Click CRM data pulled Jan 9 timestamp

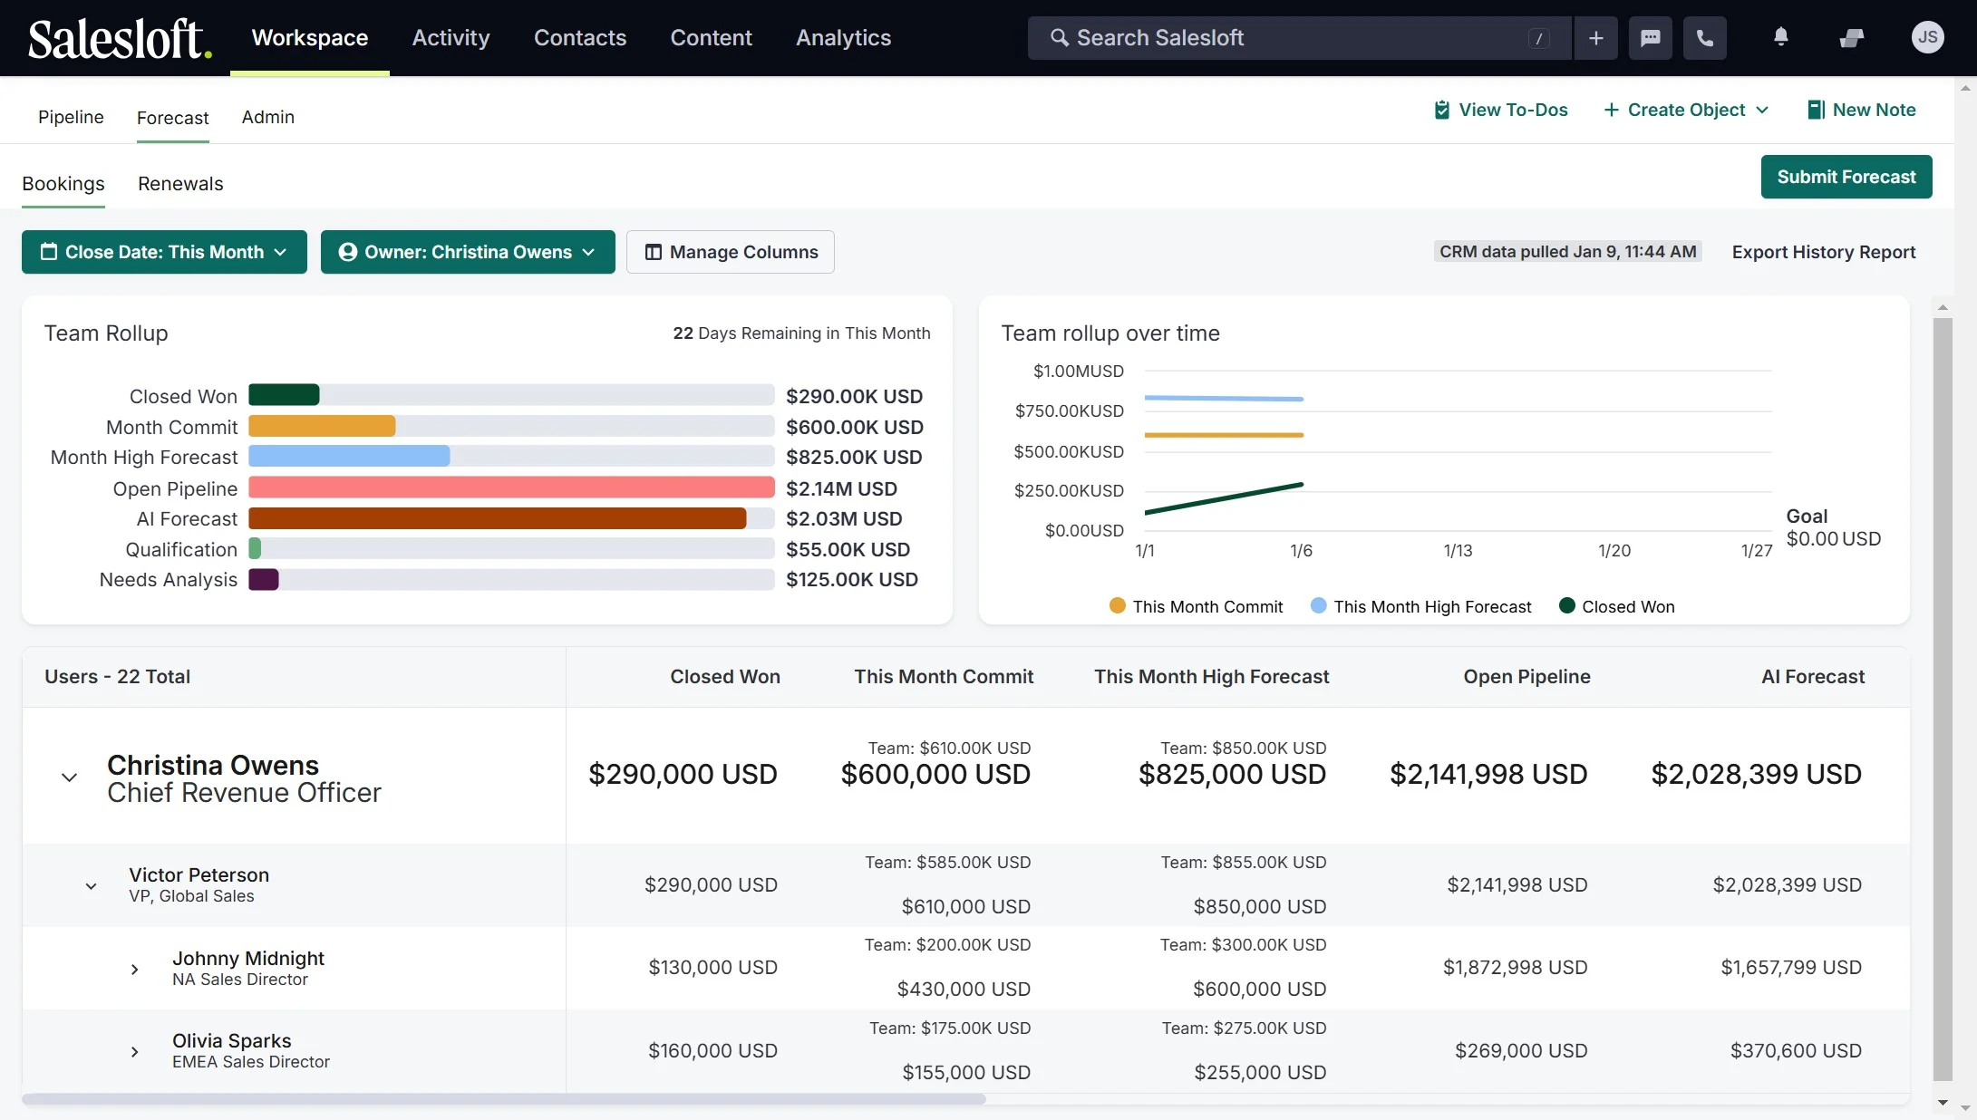pos(1567,252)
